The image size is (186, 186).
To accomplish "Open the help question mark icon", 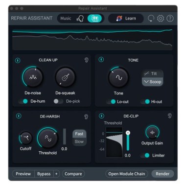I will coord(170,19).
